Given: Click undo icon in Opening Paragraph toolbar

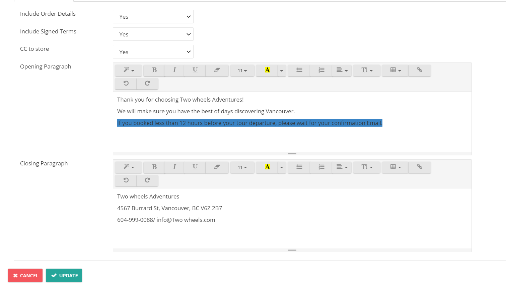Looking at the screenshot, I should click(126, 84).
